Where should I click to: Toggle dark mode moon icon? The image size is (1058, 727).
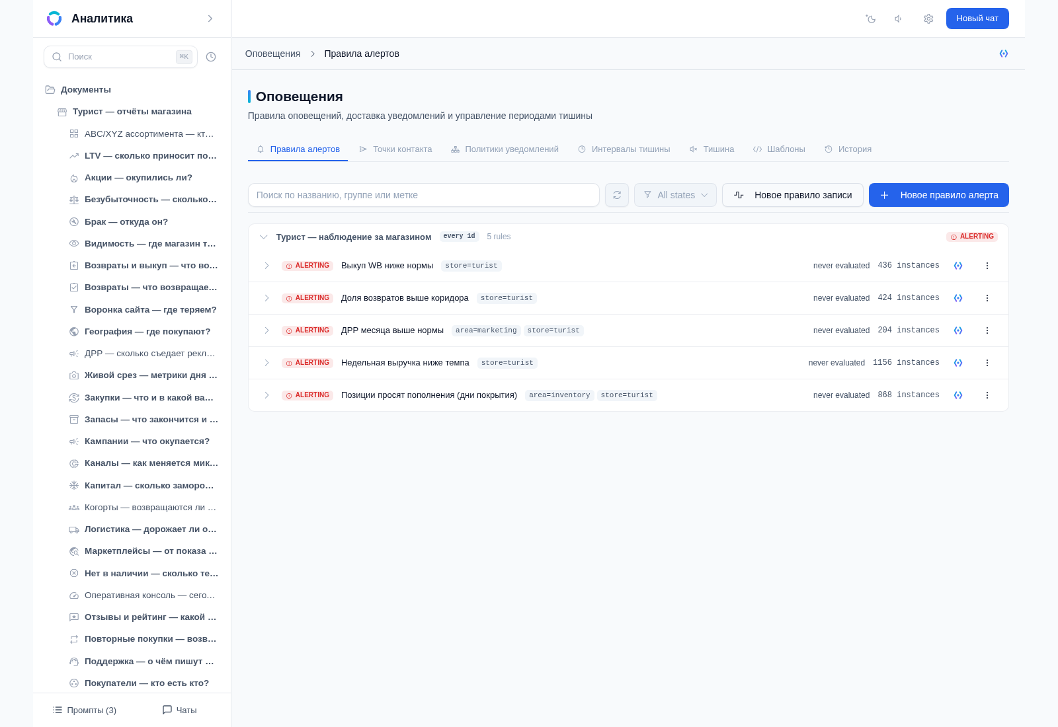pos(871,19)
